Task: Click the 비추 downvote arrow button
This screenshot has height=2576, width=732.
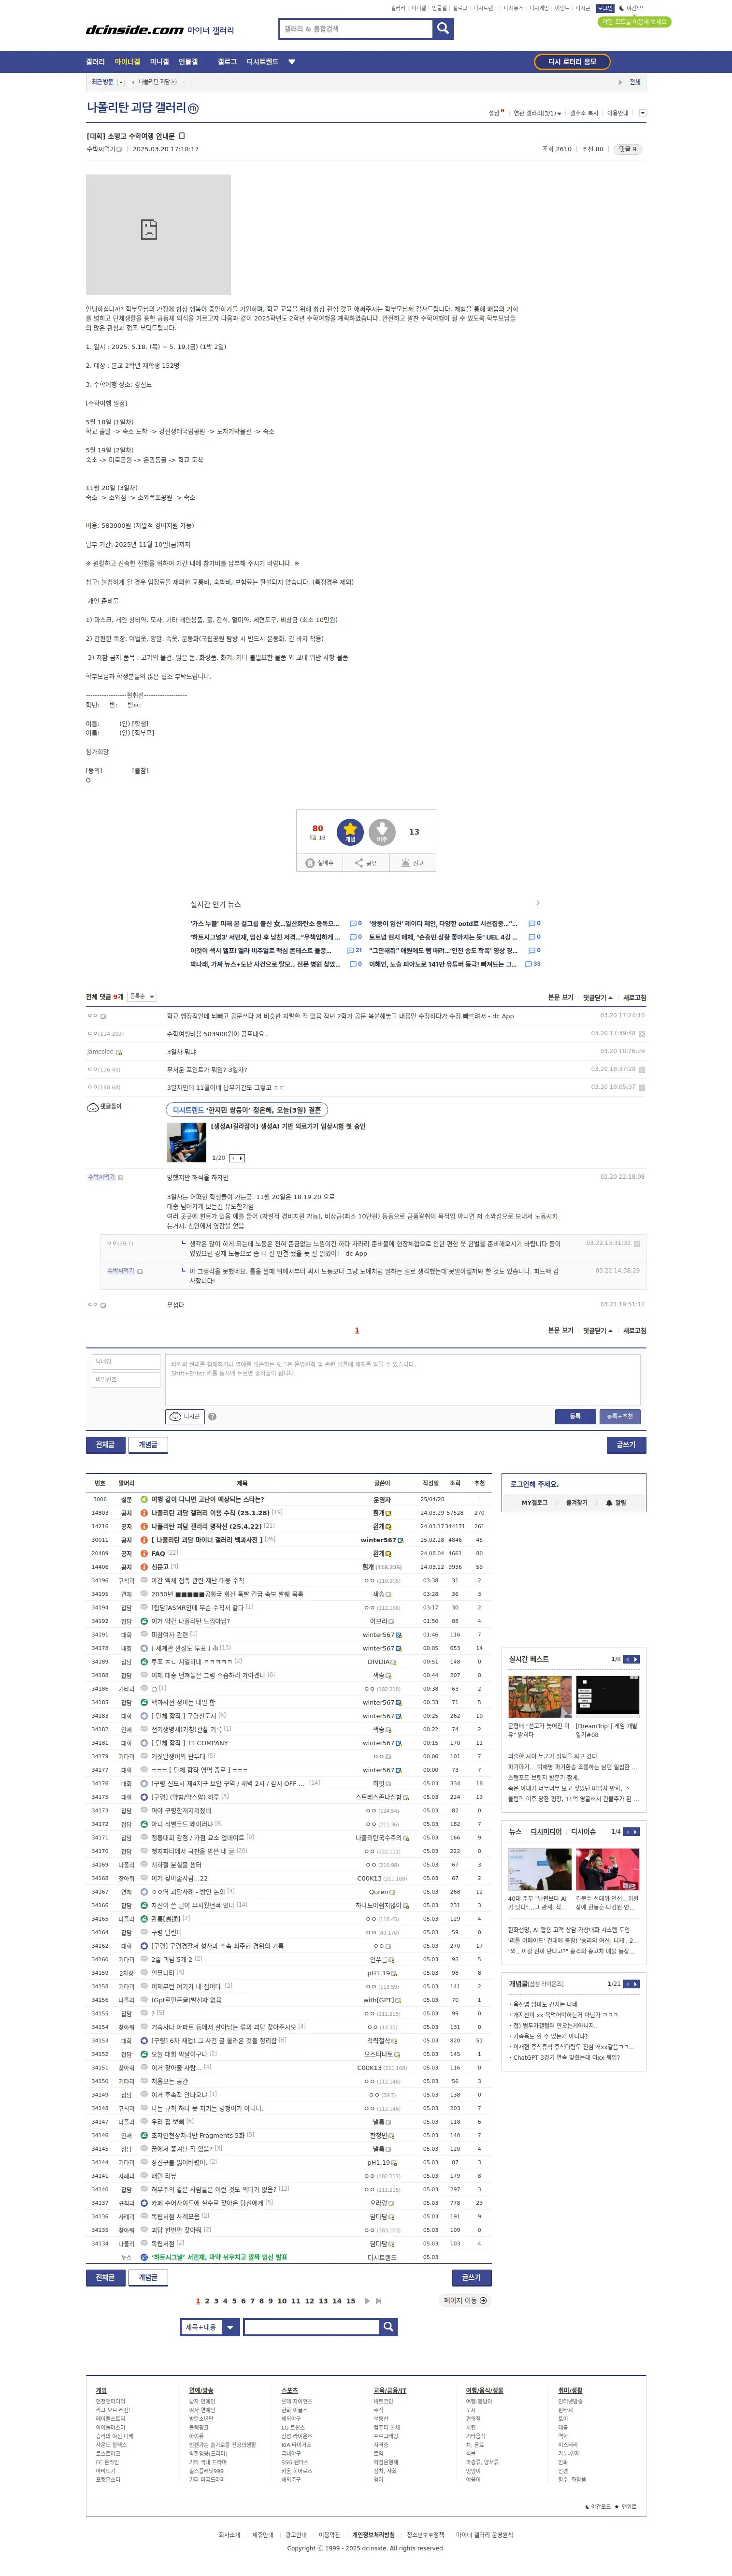Action: tap(382, 831)
